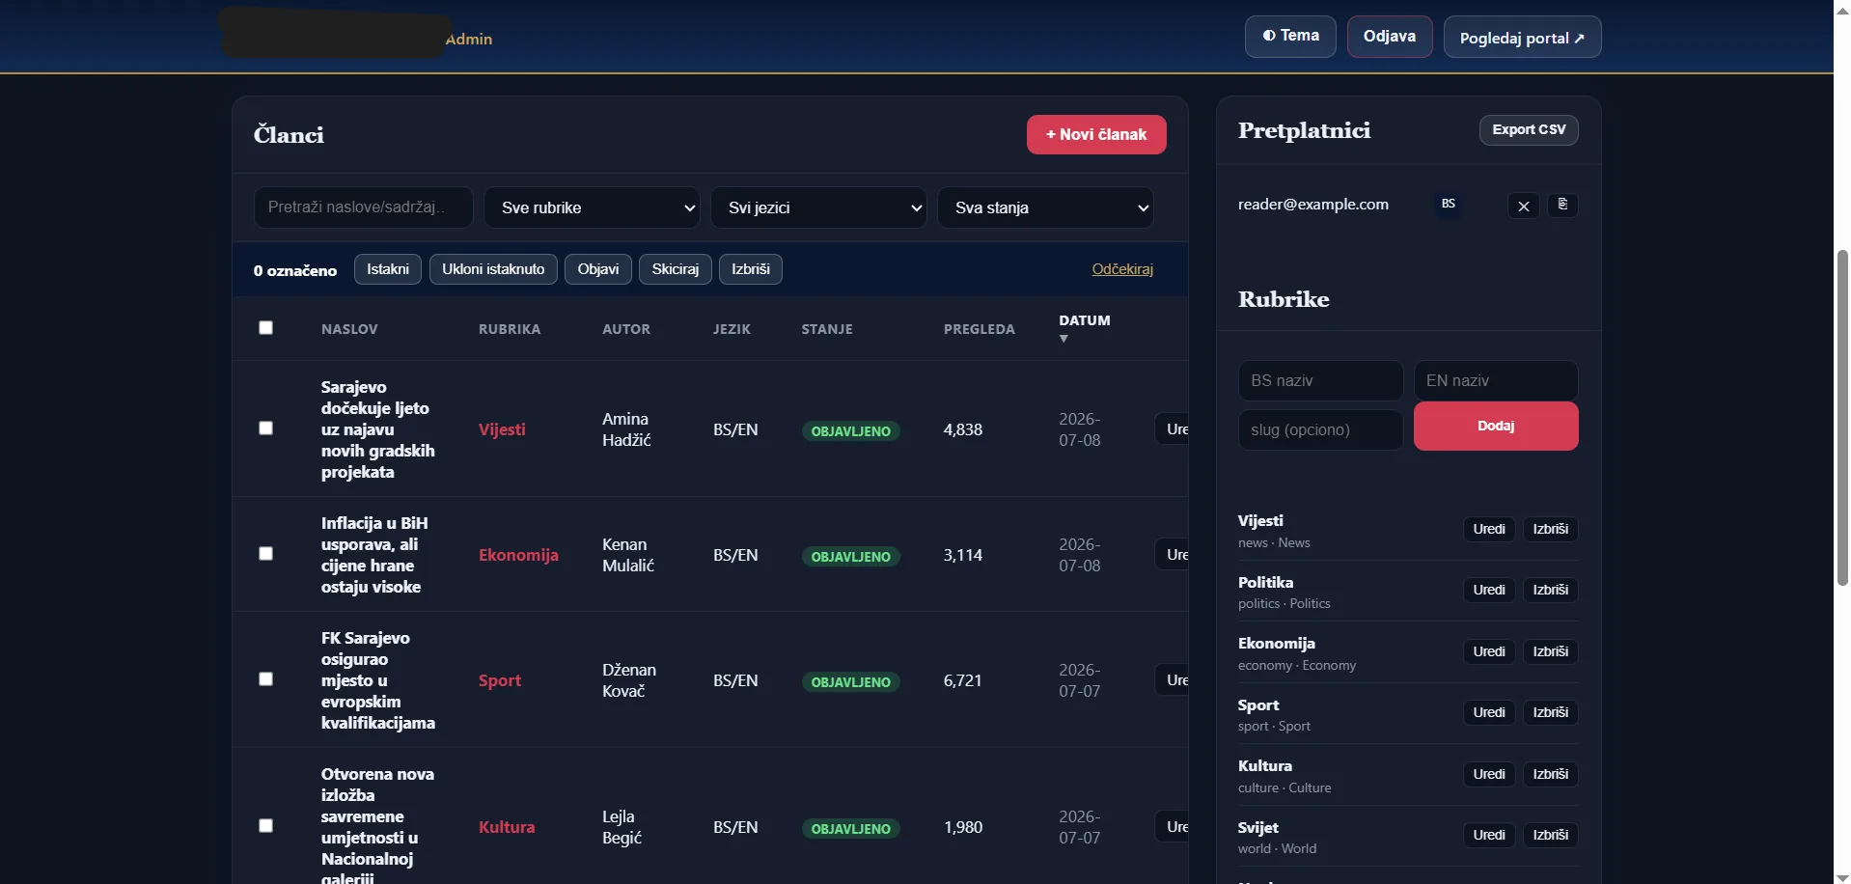
Task: Set selected articles to Skiciraj
Action: 676,269
